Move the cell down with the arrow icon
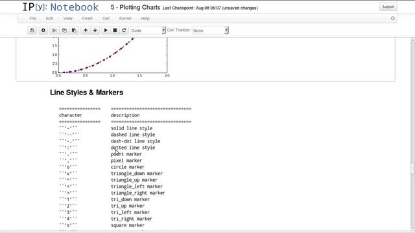415x233 pixels. [x=95, y=30]
